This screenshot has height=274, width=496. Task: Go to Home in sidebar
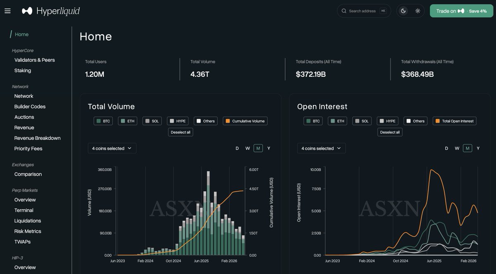[x=21, y=34]
